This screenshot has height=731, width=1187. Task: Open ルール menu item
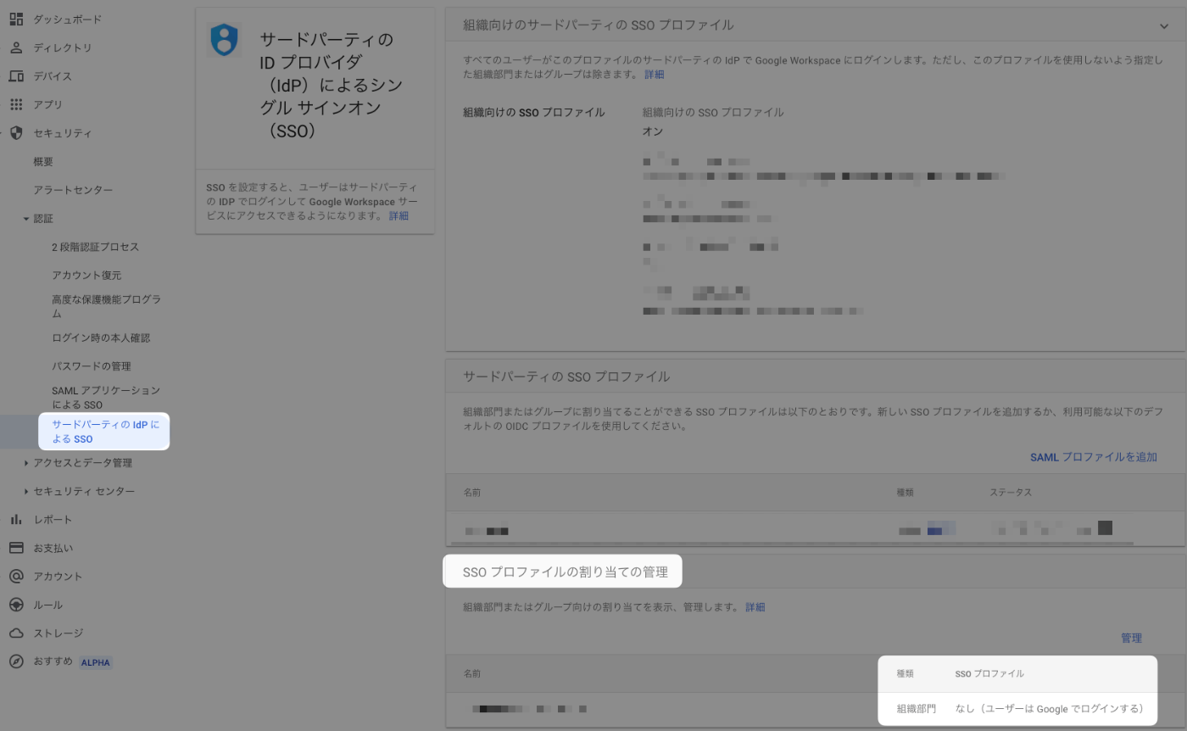click(48, 605)
